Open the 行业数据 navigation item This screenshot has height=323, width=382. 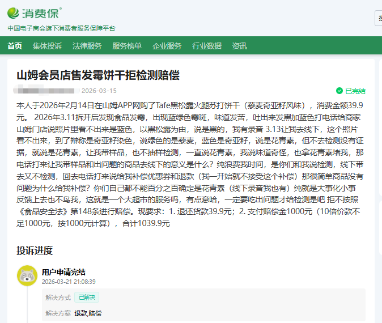[207, 46]
